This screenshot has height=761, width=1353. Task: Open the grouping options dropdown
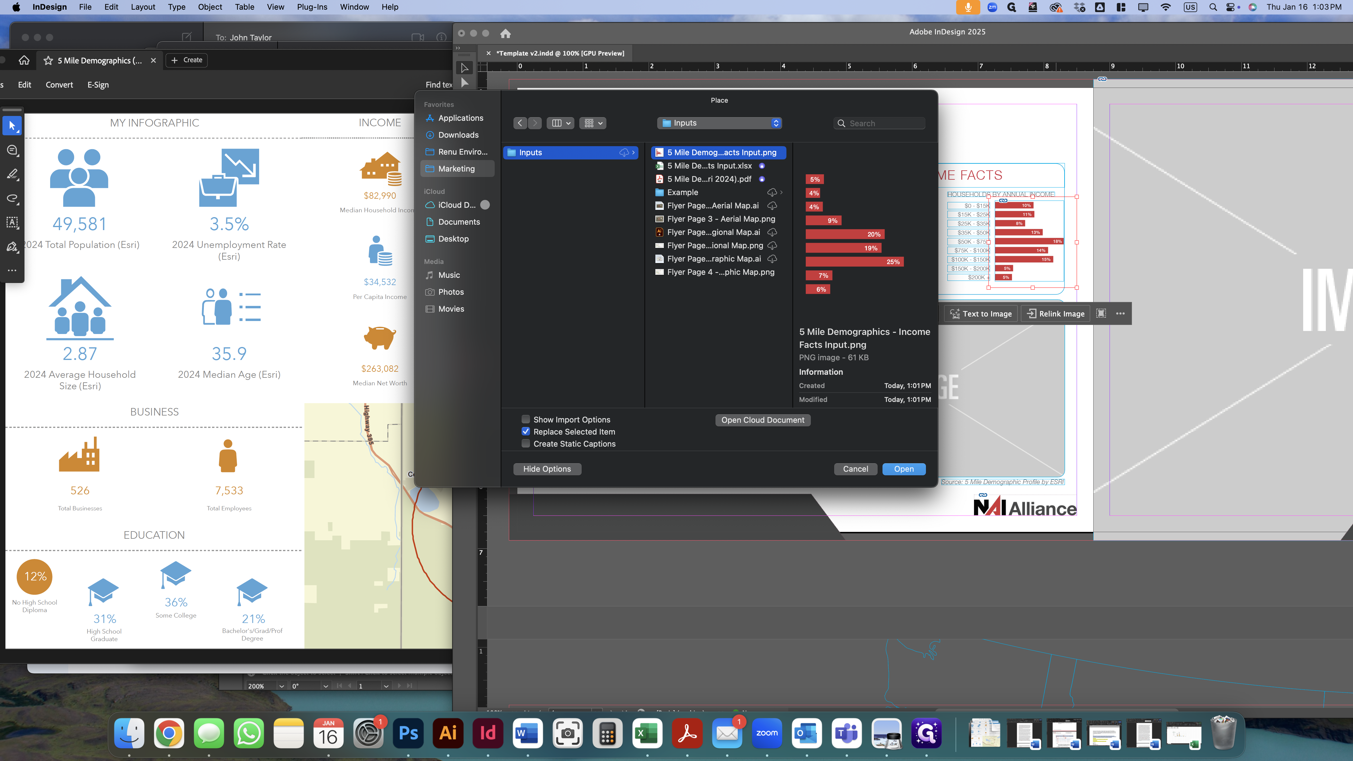click(593, 123)
